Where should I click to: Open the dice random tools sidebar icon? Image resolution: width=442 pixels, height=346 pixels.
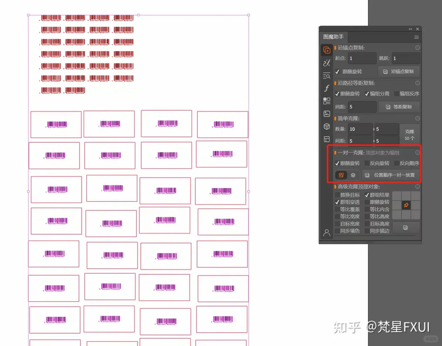327,127
